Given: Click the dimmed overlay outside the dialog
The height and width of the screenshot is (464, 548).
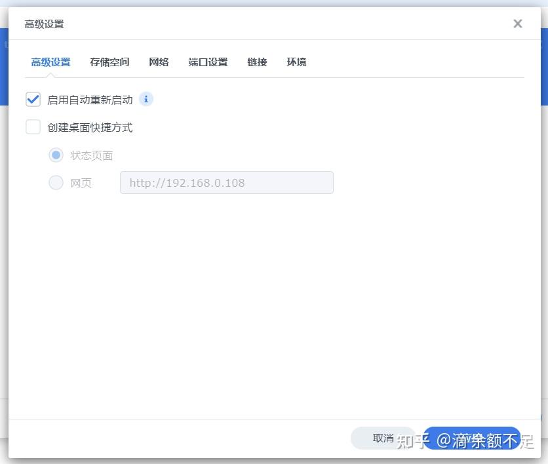Looking at the screenshot, I should (x=5, y=262).
